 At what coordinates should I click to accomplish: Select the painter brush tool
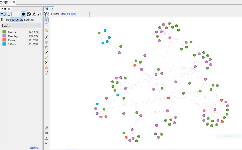[46, 37]
